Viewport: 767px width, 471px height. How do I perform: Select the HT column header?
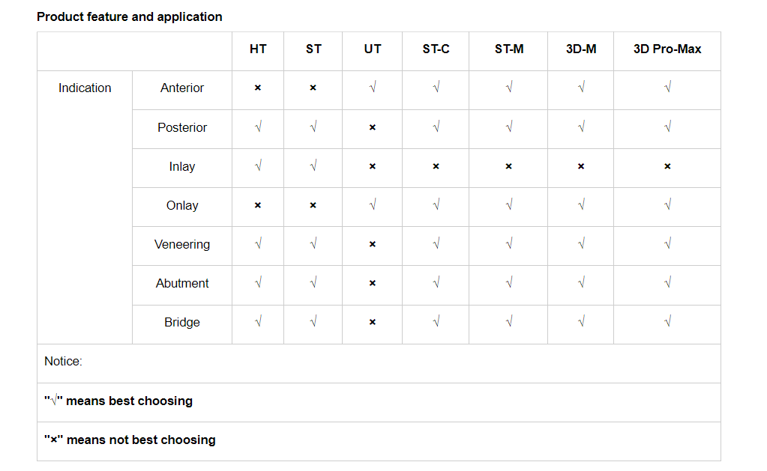click(x=258, y=49)
